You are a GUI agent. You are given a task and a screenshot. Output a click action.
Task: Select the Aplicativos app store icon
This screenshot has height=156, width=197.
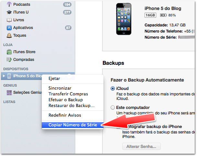(9, 28)
